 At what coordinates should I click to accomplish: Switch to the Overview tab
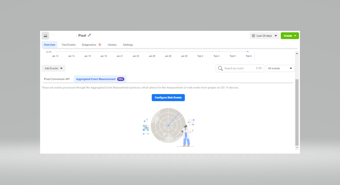[49, 45]
